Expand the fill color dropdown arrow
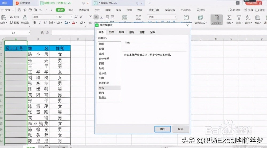This screenshot has width=267, height=148. (x=69, y=23)
